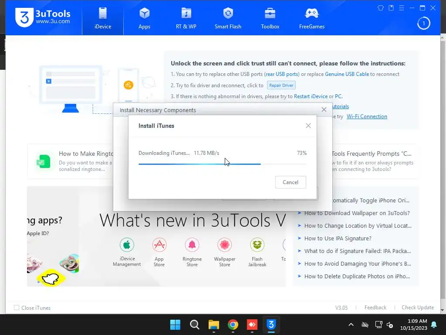446x335 pixels.
Task: Open Windows taskbar Search
Action: [195, 325]
